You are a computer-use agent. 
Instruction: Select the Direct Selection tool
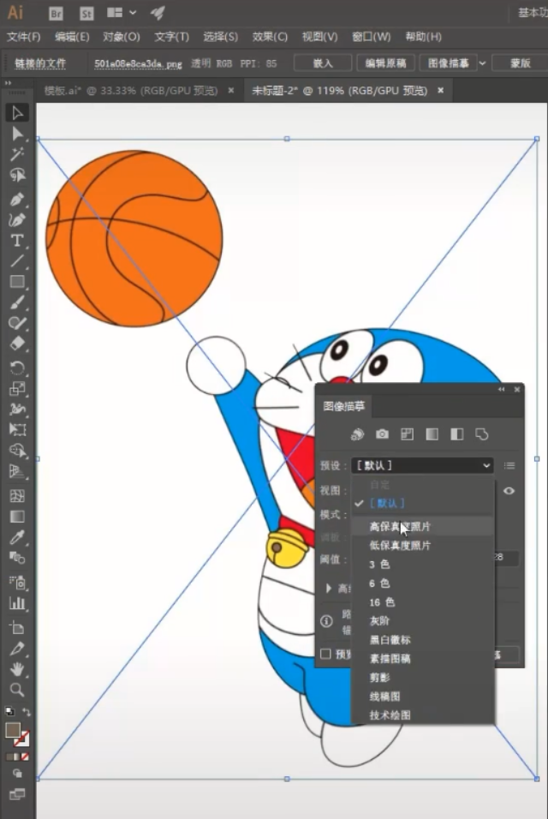point(17,134)
